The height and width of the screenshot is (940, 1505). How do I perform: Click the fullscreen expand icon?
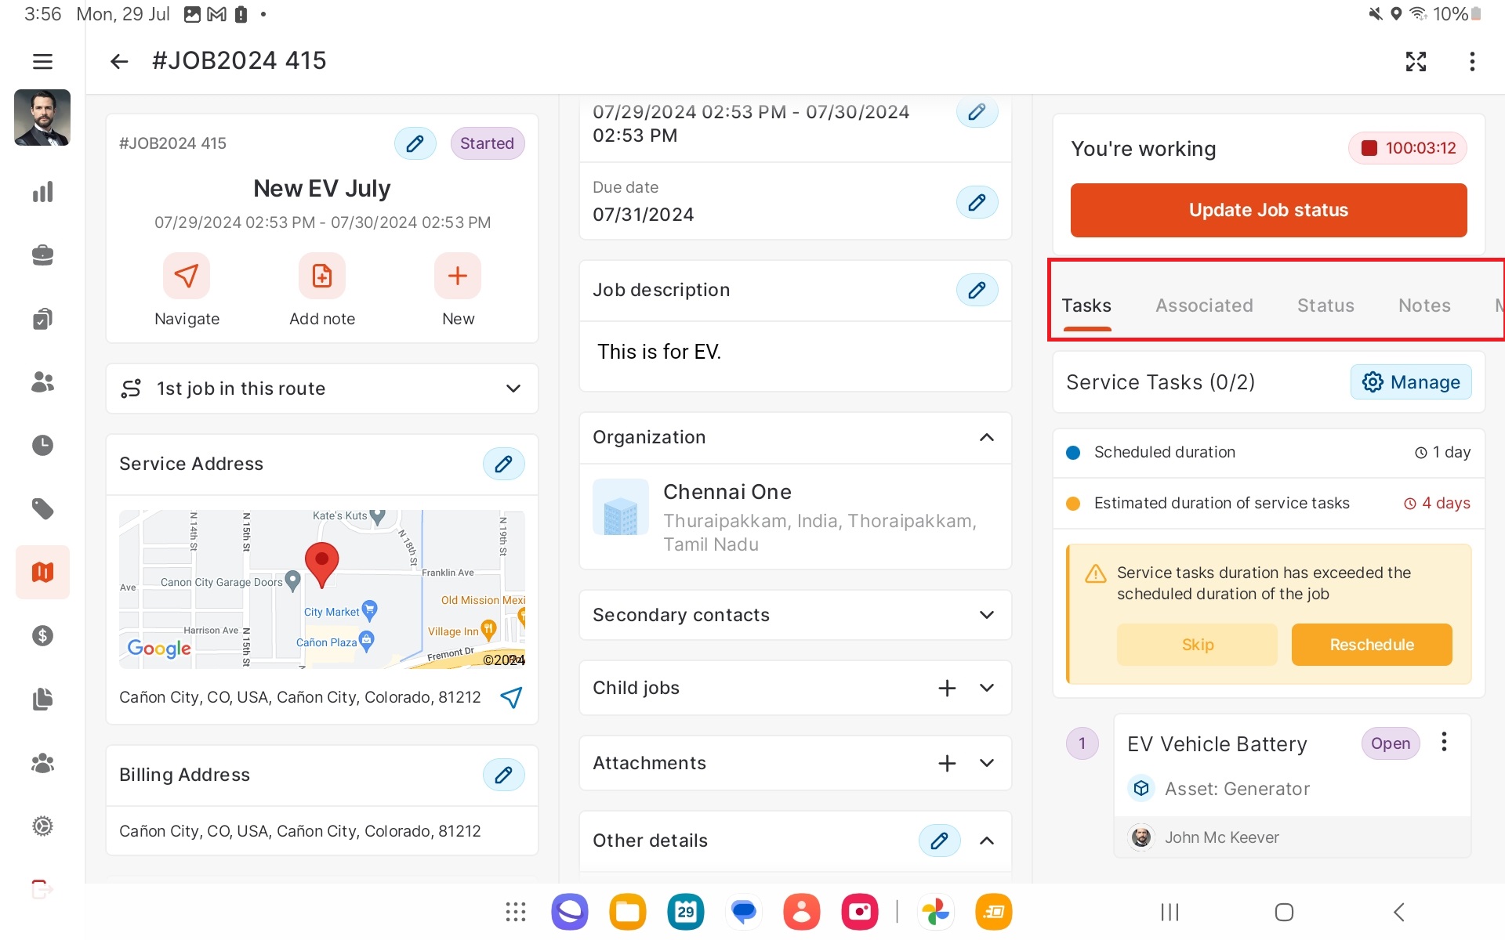1416,61
